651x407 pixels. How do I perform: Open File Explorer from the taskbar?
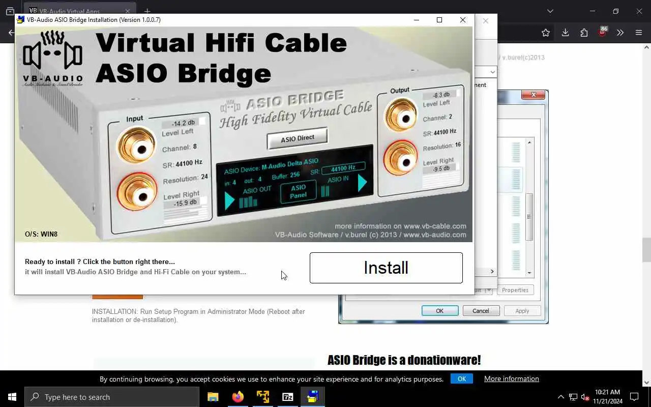pos(213,397)
